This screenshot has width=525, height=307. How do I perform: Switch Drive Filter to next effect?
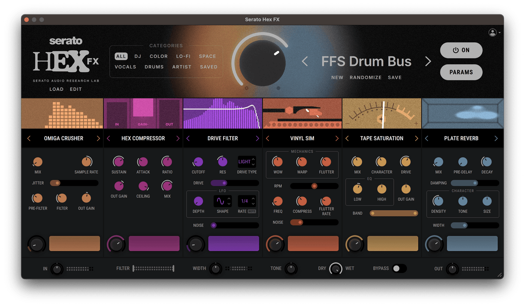tap(257, 138)
